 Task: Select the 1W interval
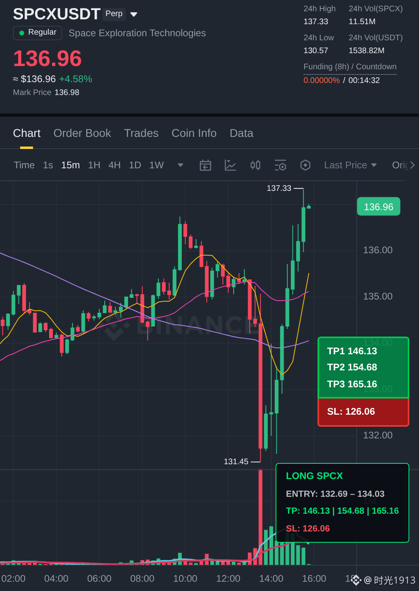[156, 165]
